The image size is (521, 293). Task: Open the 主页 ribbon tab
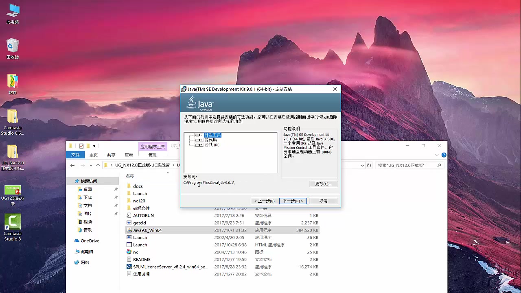(94, 155)
